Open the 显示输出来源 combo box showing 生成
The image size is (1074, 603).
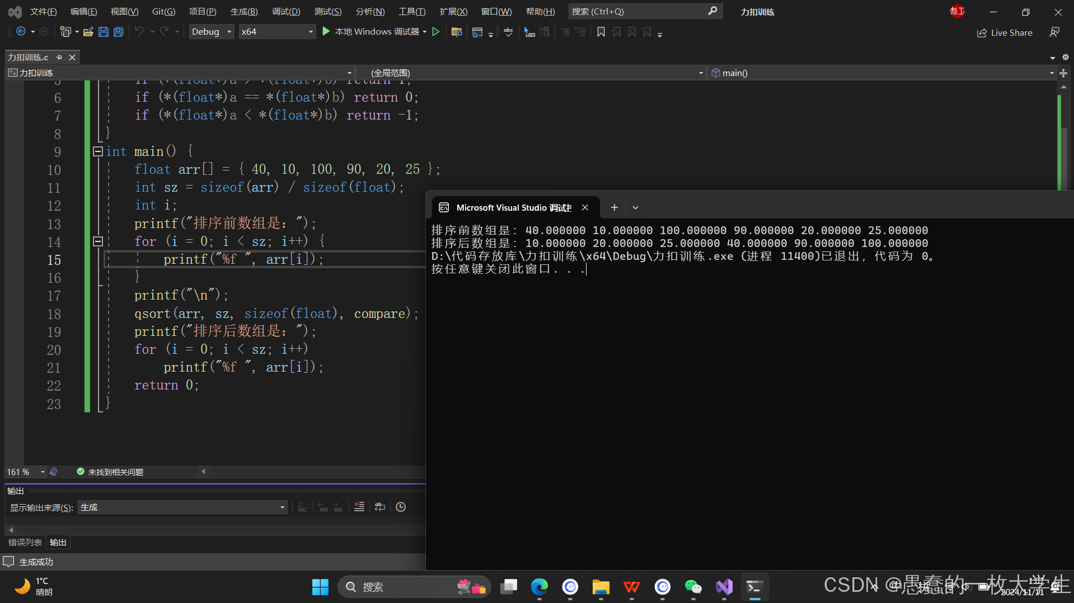[x=182, y=507]
